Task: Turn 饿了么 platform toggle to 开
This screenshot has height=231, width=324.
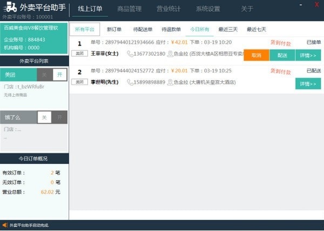Action: [x=60, y=117]
